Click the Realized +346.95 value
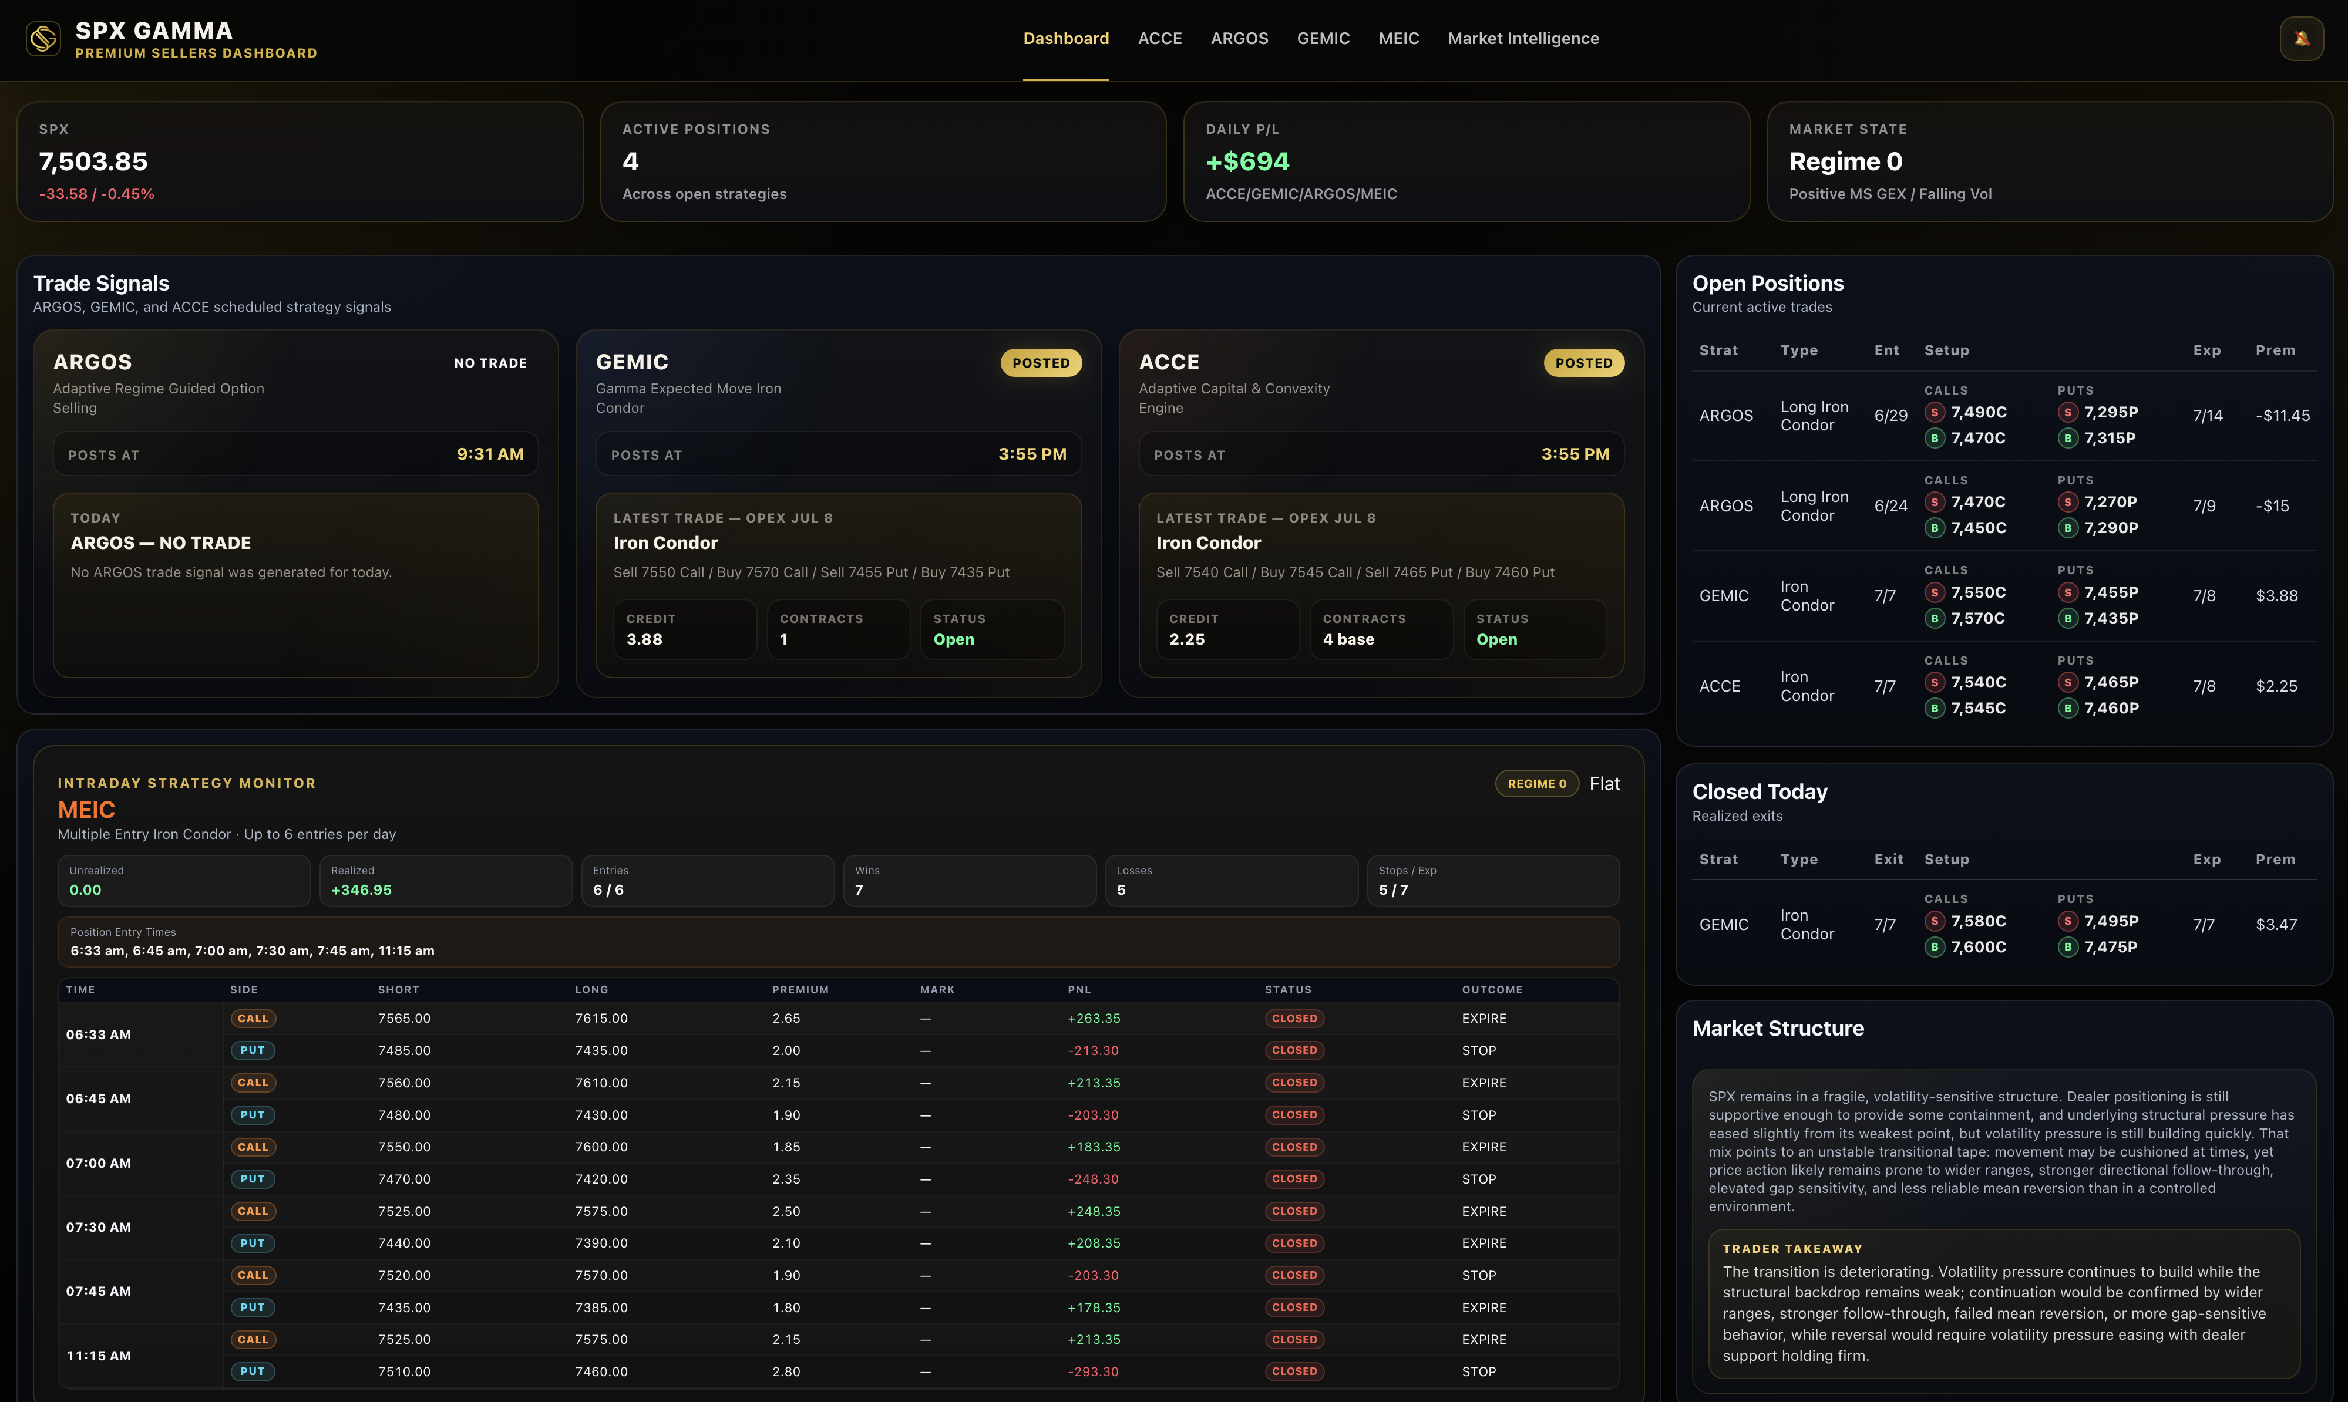The height and width of the screenshot is (1402, 2348). 361,890
